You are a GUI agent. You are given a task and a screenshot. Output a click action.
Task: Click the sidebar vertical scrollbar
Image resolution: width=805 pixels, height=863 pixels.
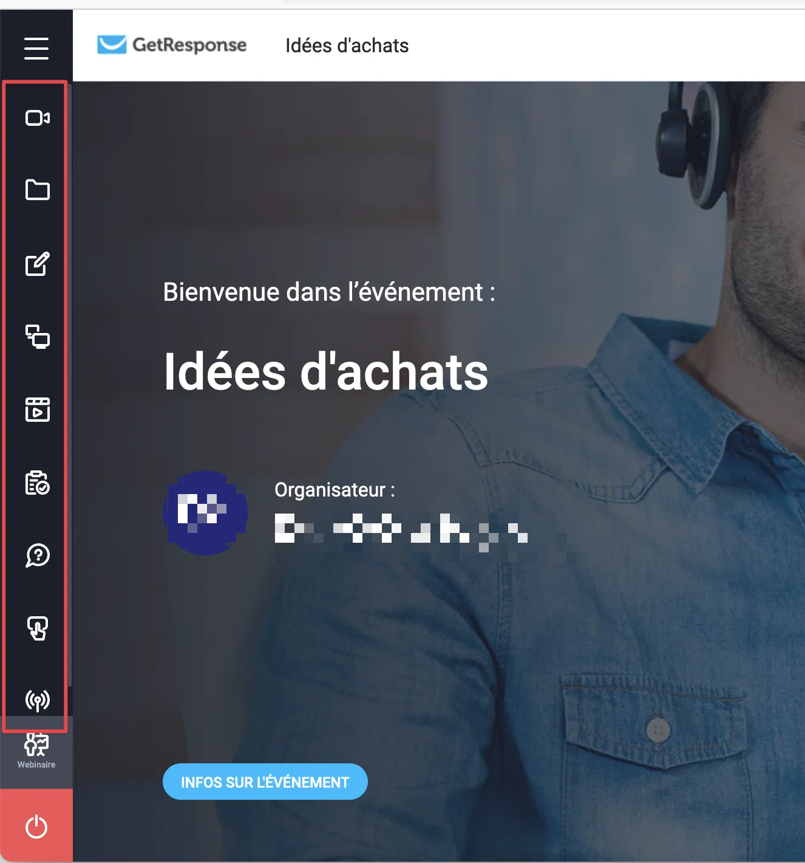tap(70, 385)
